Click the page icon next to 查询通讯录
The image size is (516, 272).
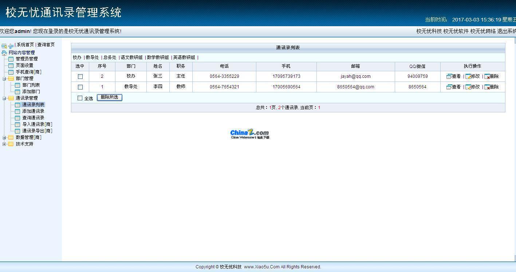point(17,118)
